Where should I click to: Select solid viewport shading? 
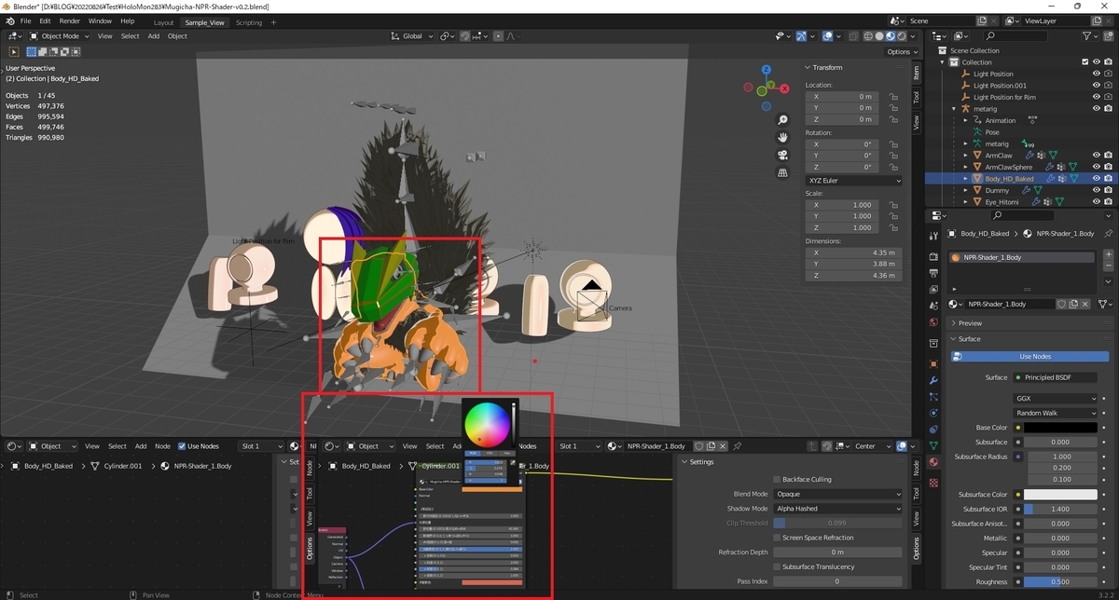pos(879,36)
